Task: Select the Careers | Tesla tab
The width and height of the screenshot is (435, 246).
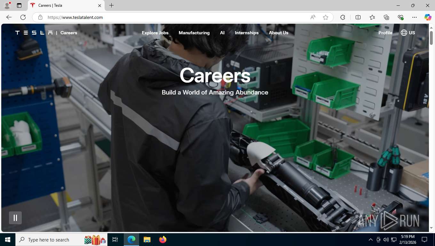Action: pos(66,5)
